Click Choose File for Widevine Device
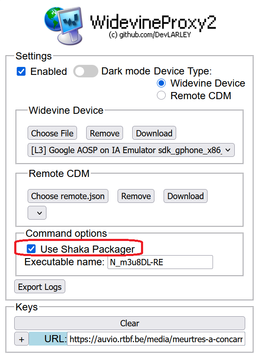Viewport: 259px width, 356px height. 52,133
